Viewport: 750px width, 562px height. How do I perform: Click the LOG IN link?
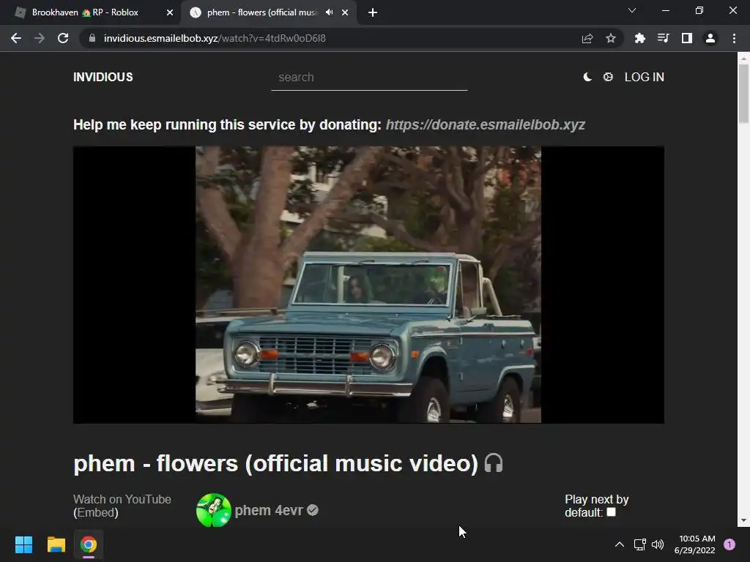[x=645, y=77]
